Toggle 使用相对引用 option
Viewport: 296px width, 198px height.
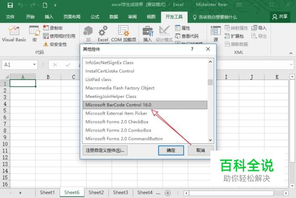tap(59, 36)
